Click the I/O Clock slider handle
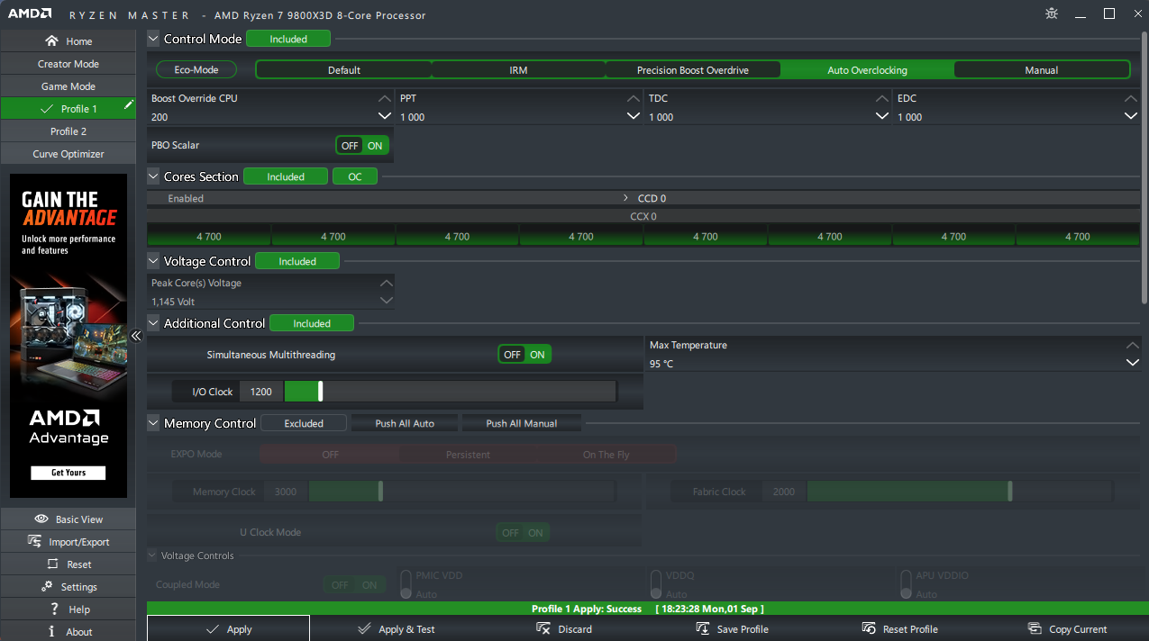The width and height of the screenshot is (1149, 641). (x=320, y=392)
